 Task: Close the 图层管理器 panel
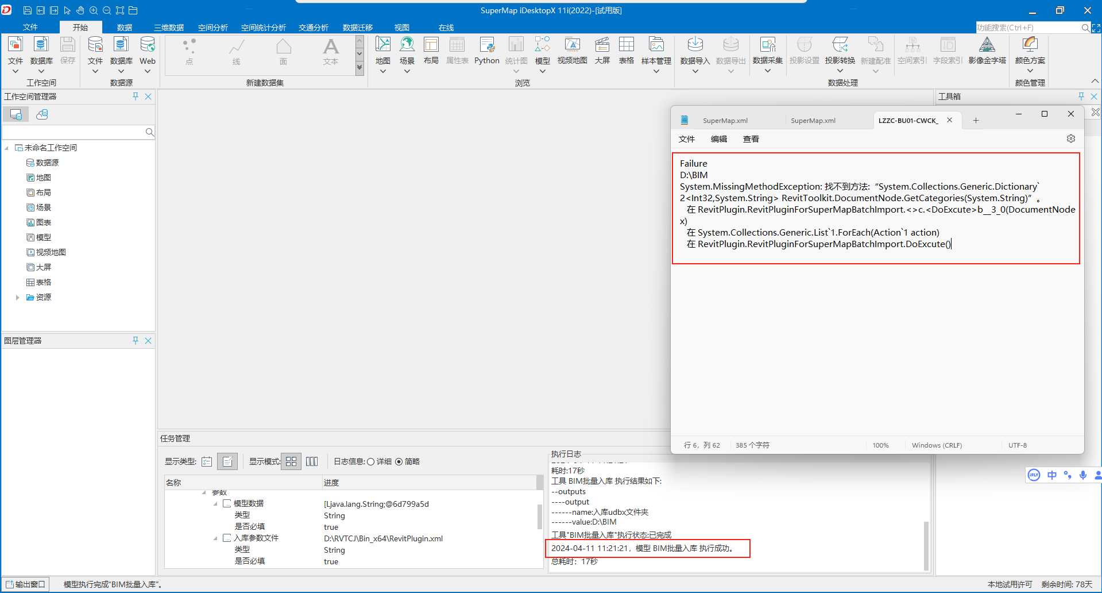tap(148, 341)
